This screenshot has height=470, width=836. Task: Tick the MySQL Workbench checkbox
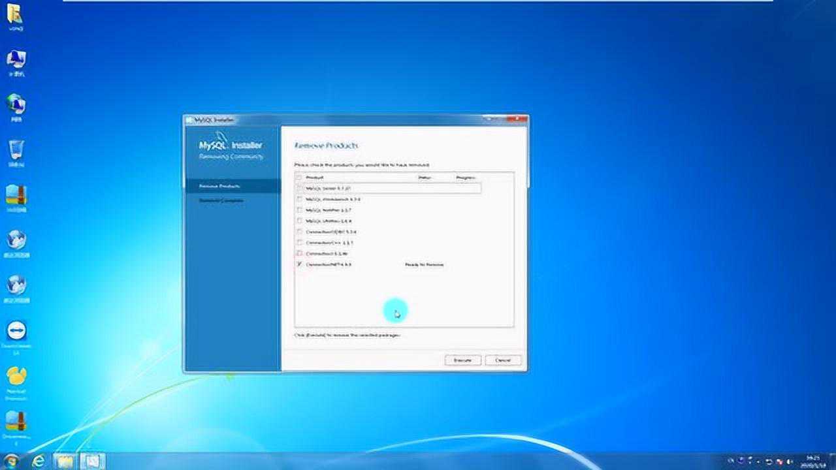299,199
